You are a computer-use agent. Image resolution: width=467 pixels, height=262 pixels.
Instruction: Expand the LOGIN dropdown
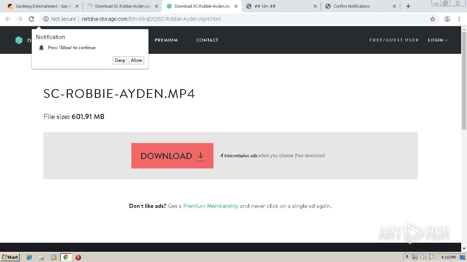437,40
